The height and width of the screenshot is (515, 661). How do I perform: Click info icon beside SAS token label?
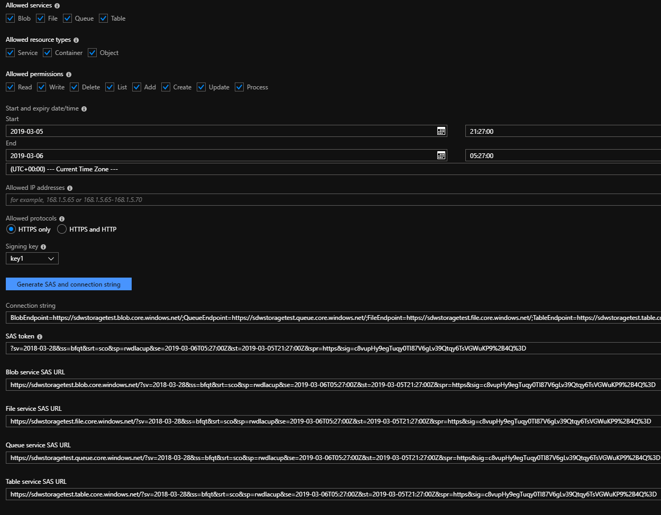40,337
